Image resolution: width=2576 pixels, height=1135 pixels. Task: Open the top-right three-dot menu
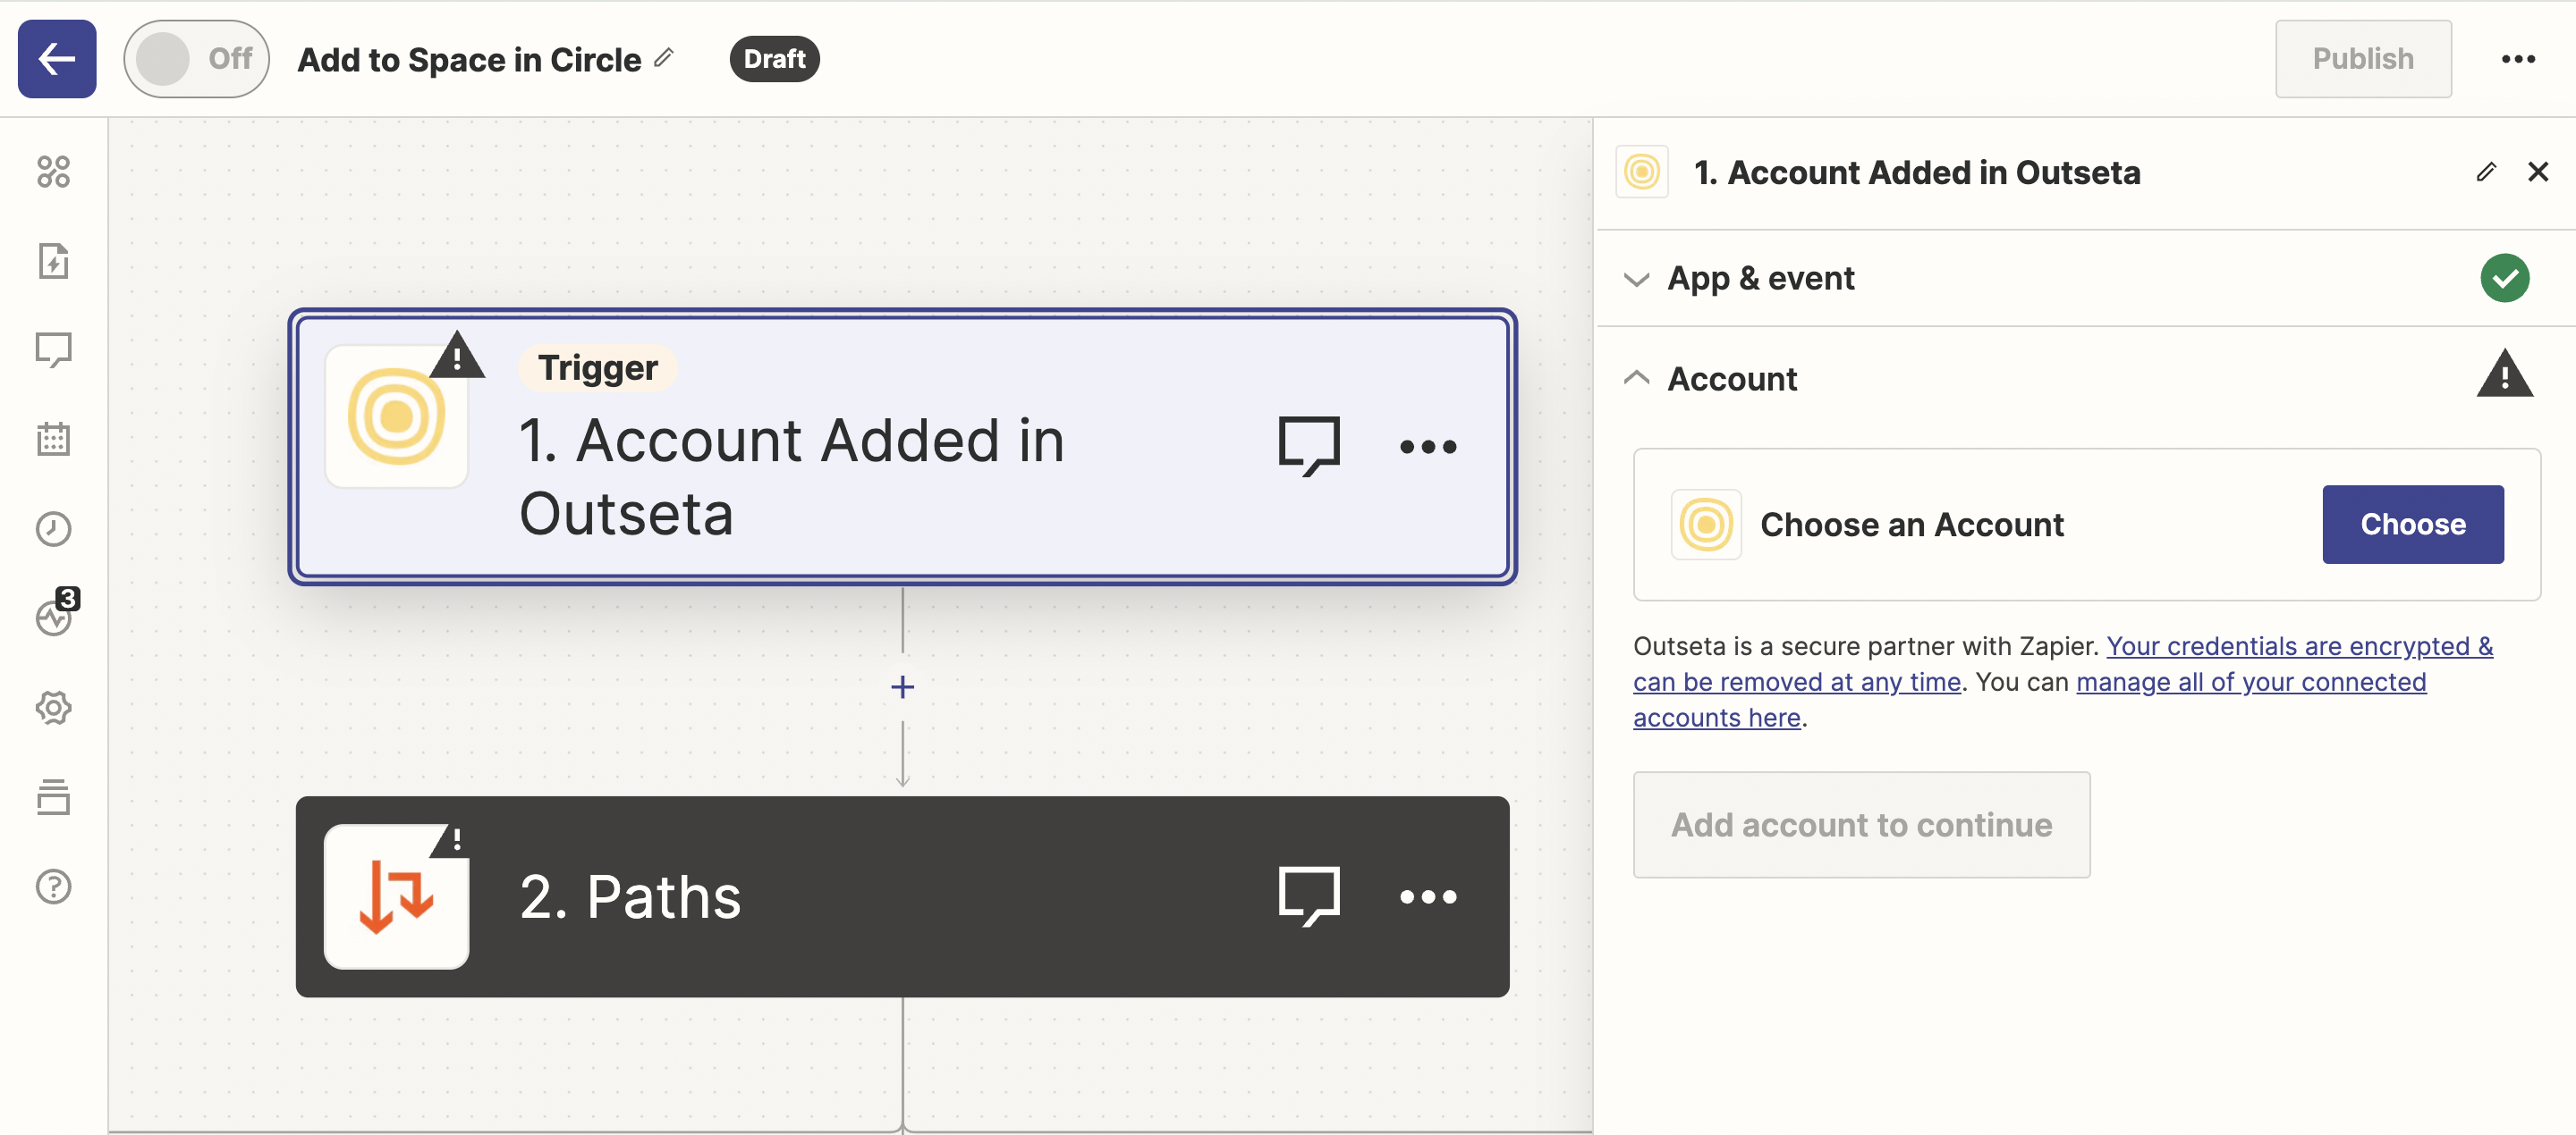(x=2517, y=59)
